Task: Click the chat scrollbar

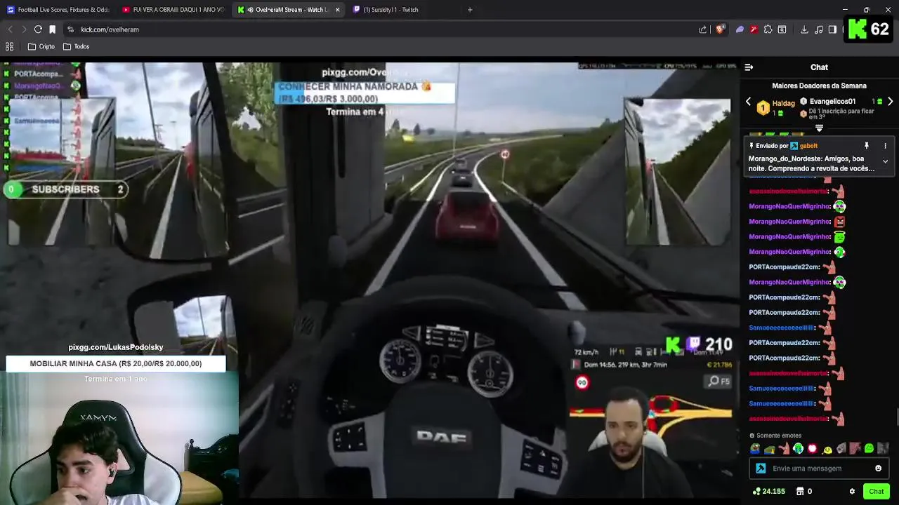Action: coord(897,417)
